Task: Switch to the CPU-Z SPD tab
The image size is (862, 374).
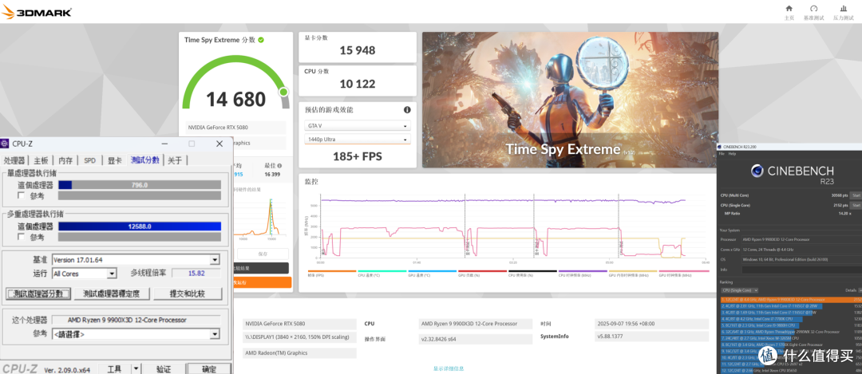Action: click(x=89, y=160)
